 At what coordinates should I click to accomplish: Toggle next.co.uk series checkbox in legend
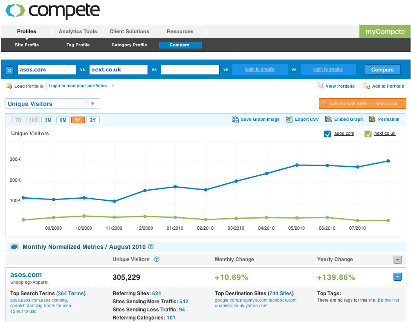[x=368, y=134]
